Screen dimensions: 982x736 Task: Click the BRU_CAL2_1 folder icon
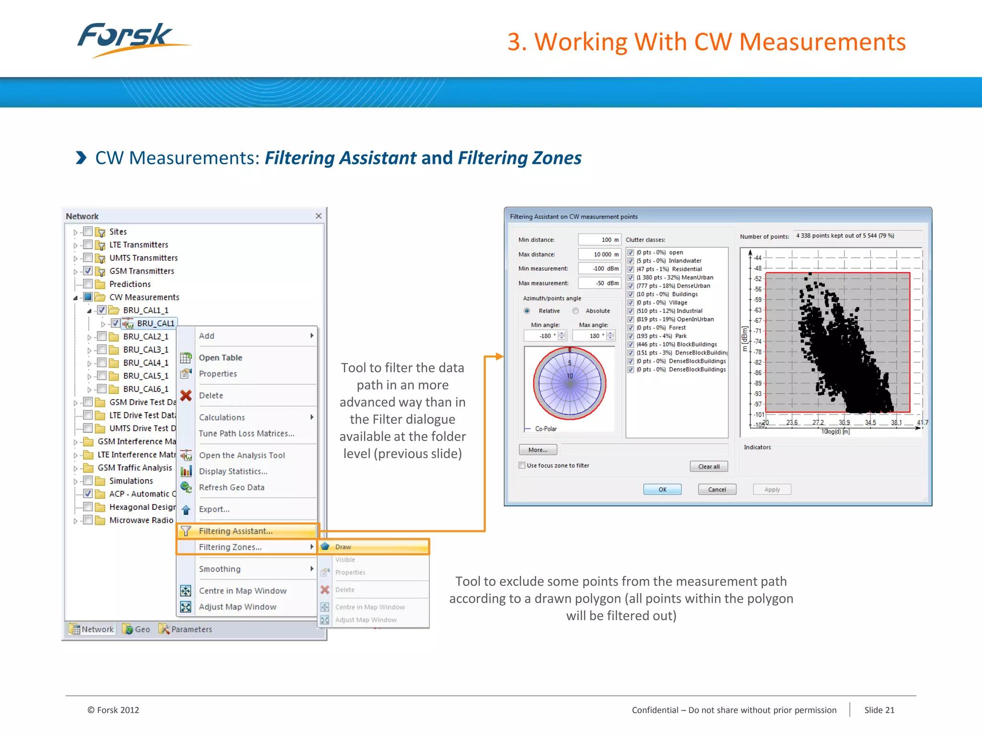point(114,337)
